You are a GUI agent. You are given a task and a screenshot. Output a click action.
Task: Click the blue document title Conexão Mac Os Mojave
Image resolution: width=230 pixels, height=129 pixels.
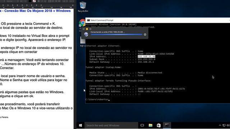(x=35, y=11)
